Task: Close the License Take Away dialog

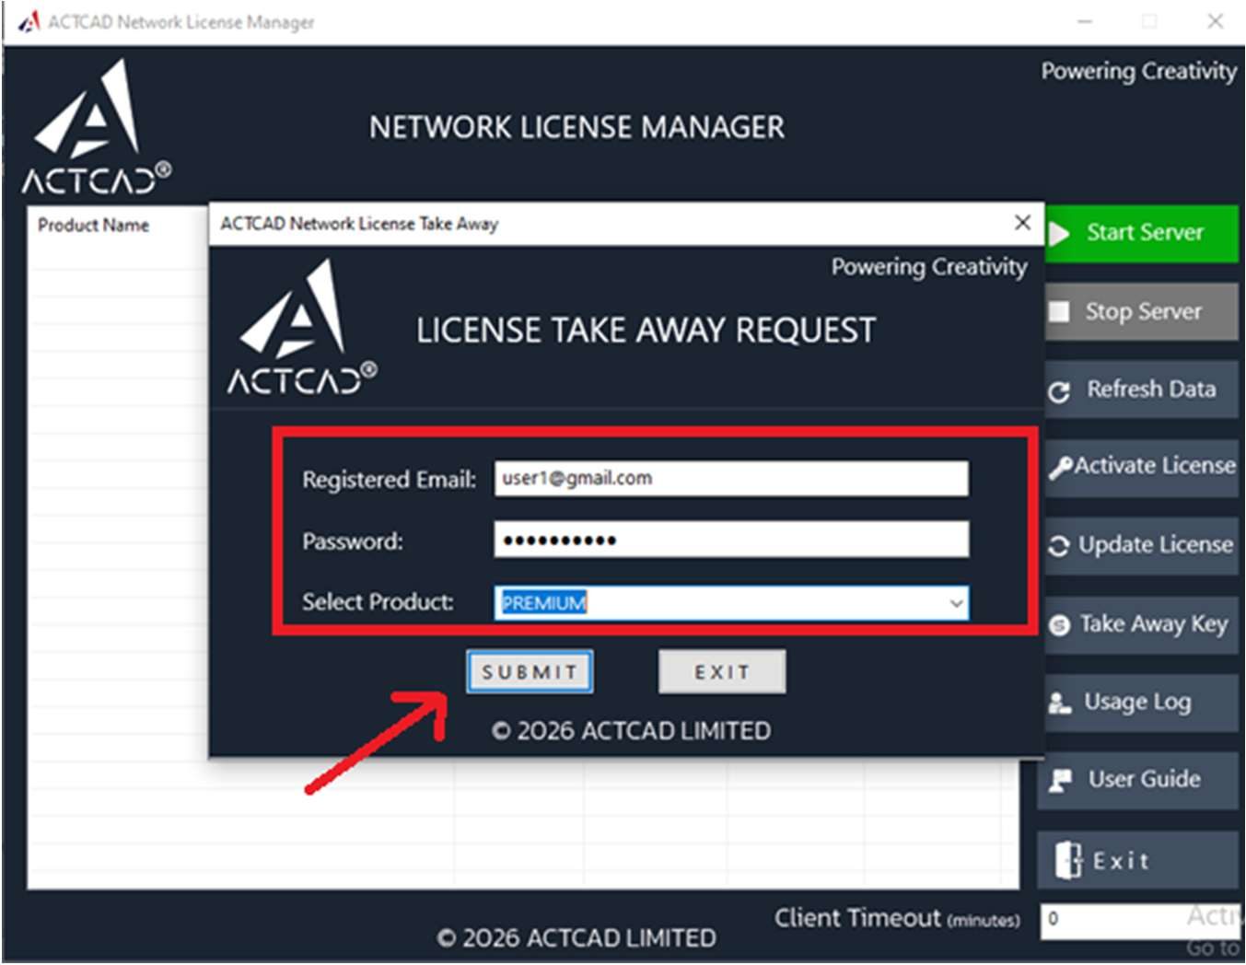Action: click(1022, 223)
